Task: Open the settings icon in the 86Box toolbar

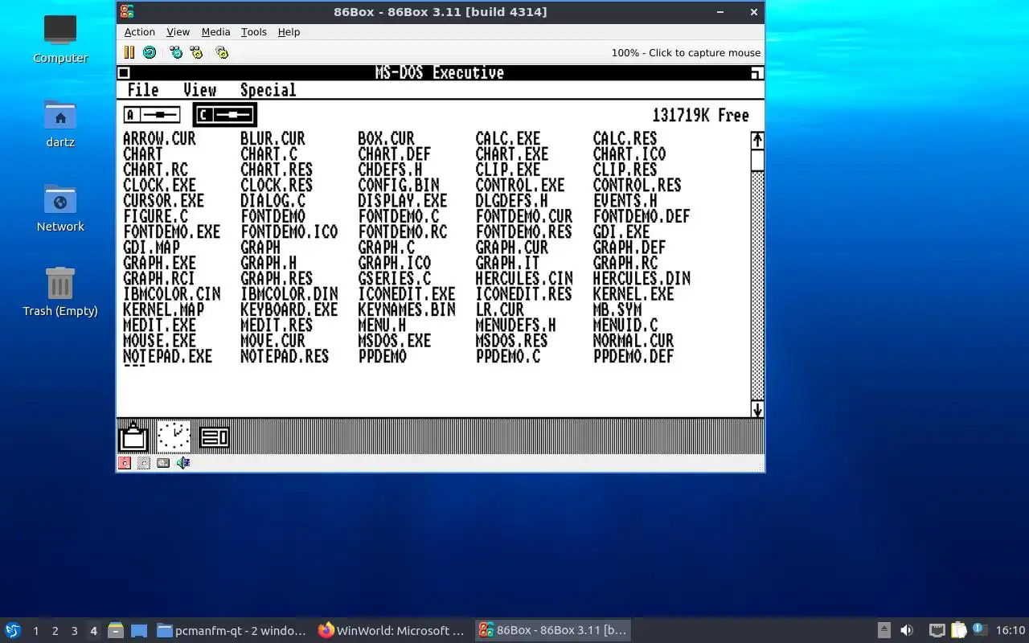Action: coord(222,52)
